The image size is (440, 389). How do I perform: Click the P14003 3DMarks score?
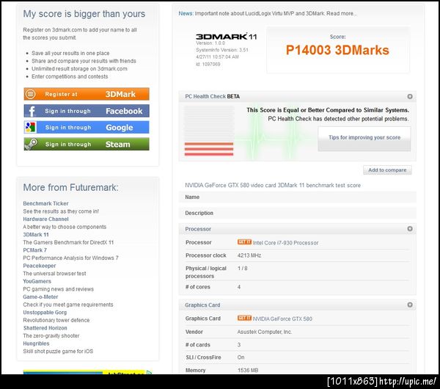[x=337, y=50]
